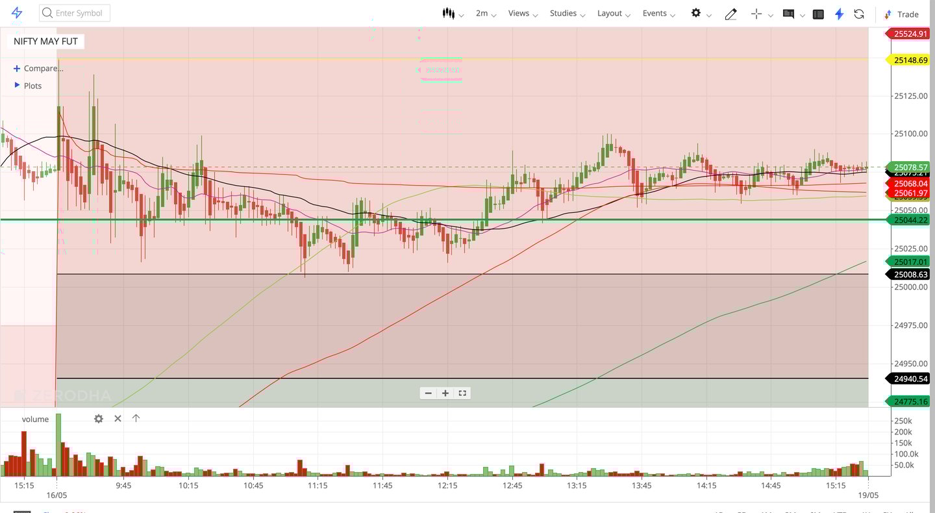
Task: Zoom in with the plus button
Action: point(445,393)
